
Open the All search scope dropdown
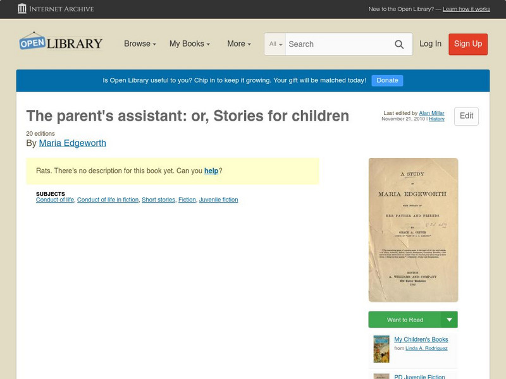(x=276, y=44)
